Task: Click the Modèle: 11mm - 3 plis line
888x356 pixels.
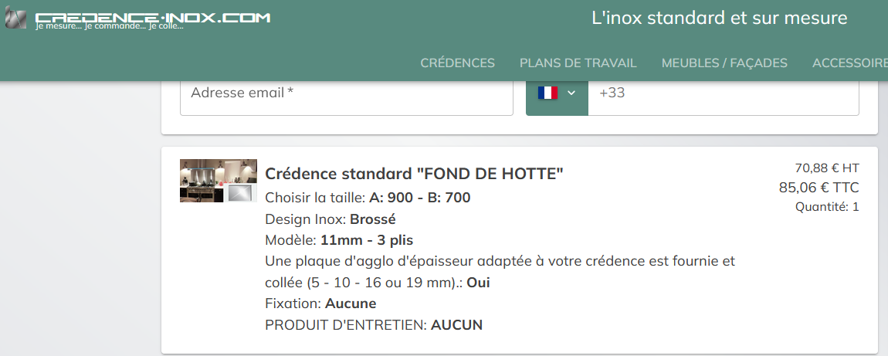Action: pos(339,239)
